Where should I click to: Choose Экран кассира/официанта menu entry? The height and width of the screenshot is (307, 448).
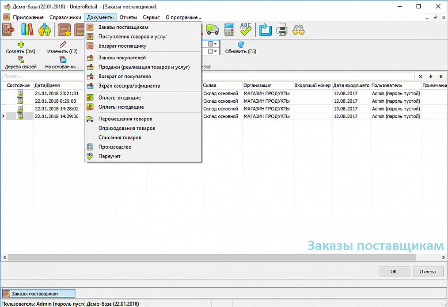click(129, 85)
